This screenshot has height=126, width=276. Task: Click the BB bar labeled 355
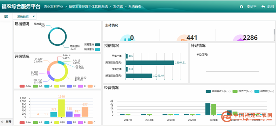click(x=69, y=114)
